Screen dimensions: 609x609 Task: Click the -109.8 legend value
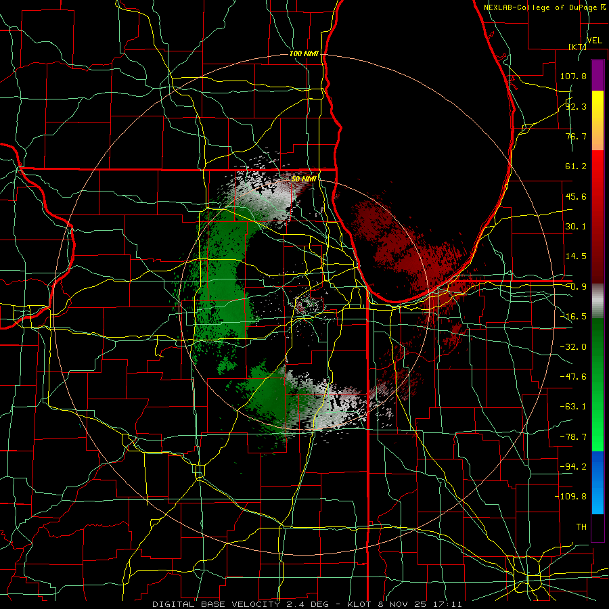(570, 497)
